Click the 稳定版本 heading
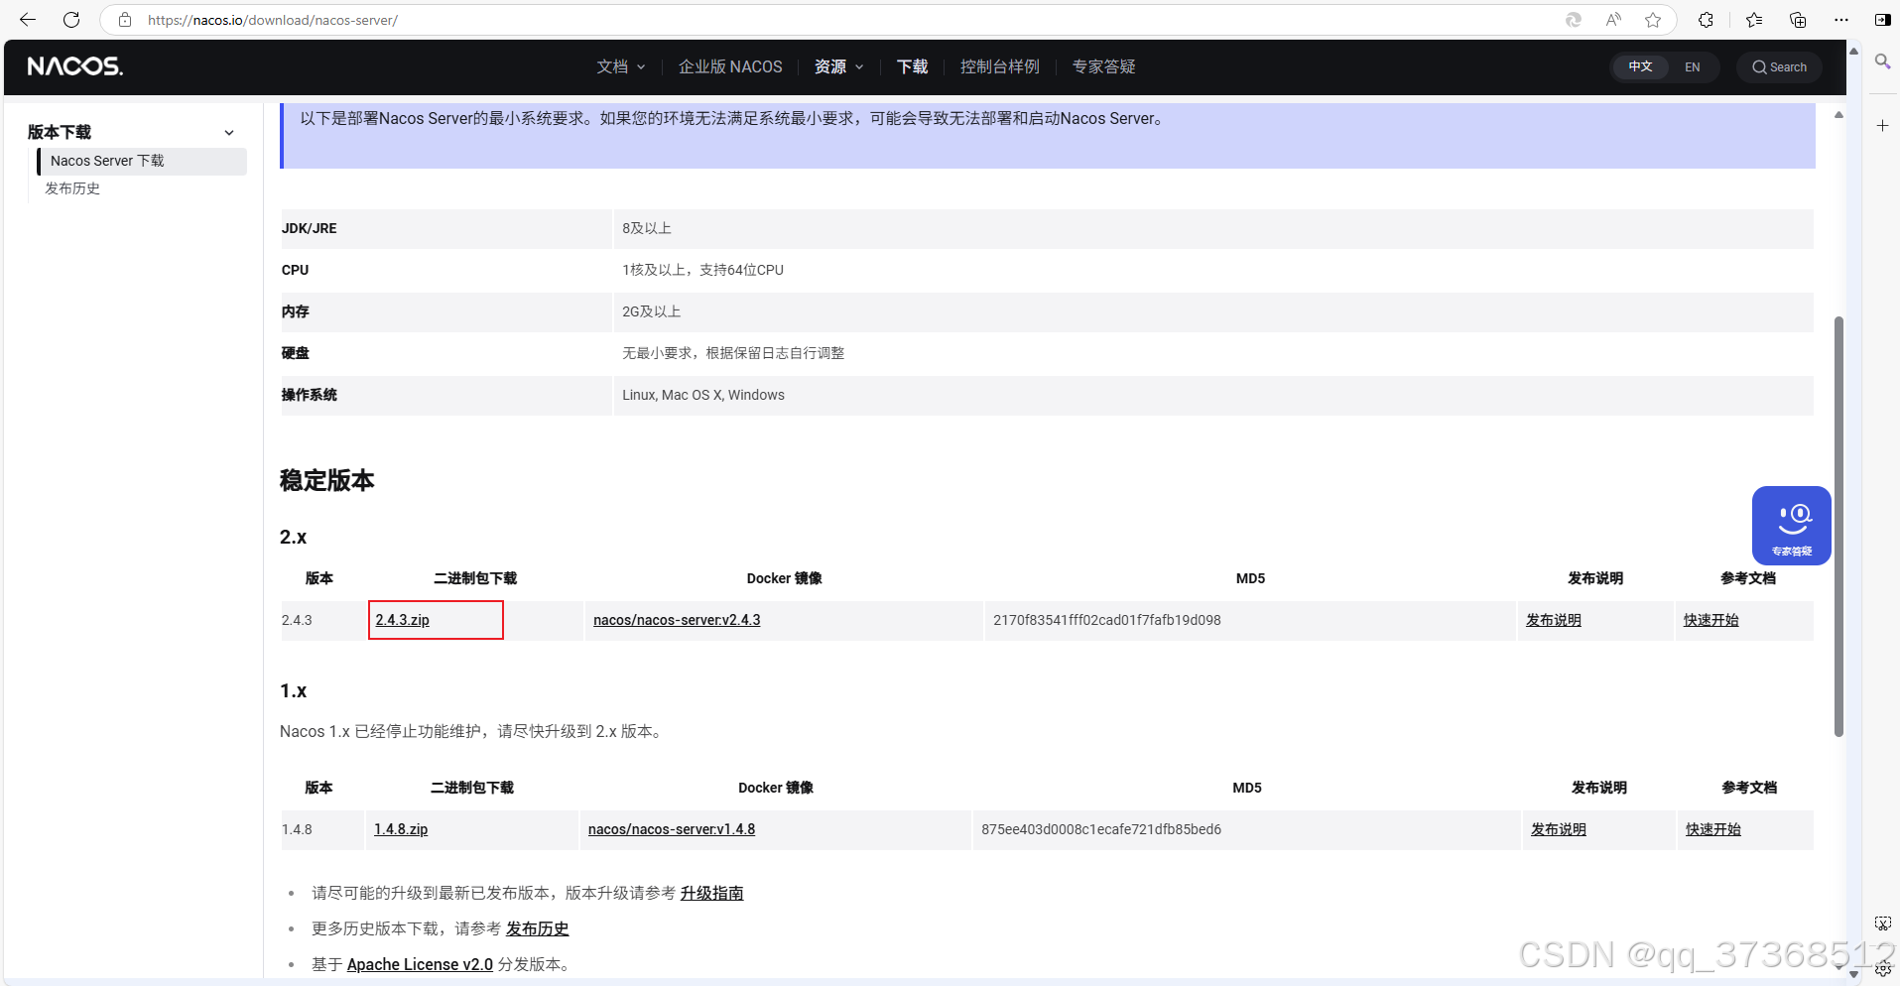Image resolution: width=1900 pixels, height=986 pixels. pyautogui.click(x=327, y=480)
